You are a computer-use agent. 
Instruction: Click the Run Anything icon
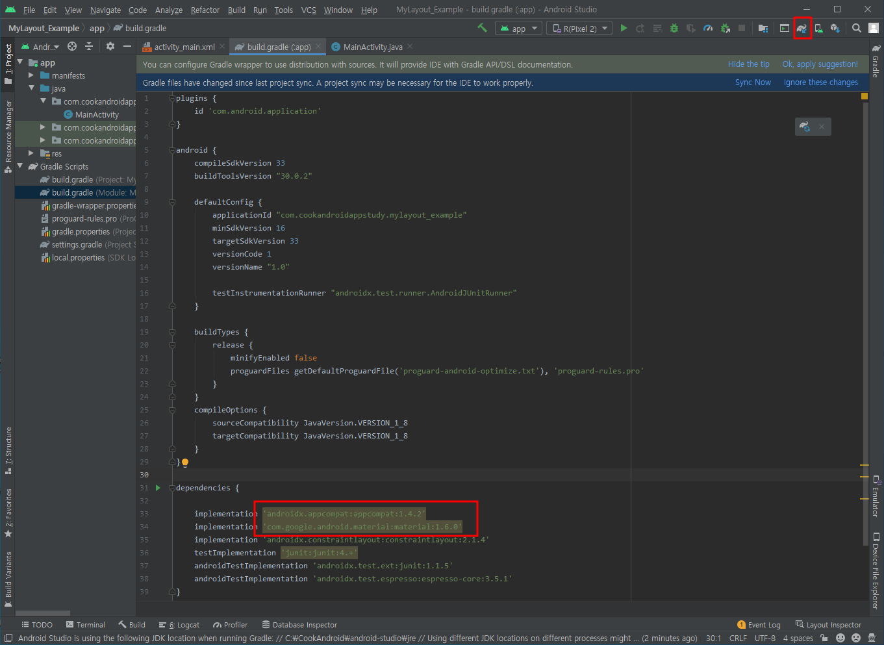pyautogui.click(x=785, y=28)
